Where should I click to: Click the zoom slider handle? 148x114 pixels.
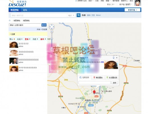click(52, 38)
